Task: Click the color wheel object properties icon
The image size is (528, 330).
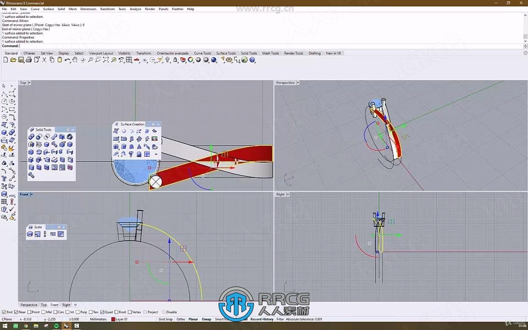Action: pos(191,60)
